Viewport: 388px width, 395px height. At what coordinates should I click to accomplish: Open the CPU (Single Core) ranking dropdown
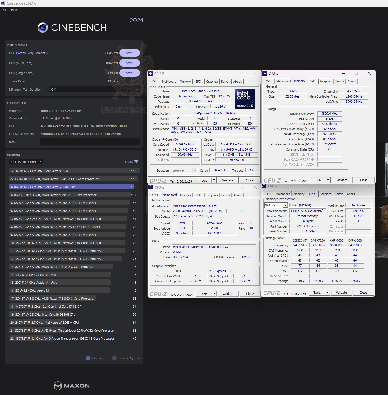26,162
